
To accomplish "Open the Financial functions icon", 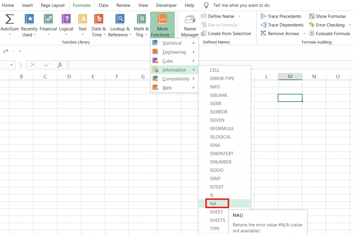I will pos(48,25).
